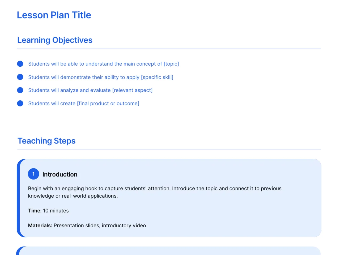Image resolution: width=340 pixels, height=255 pixels.
Task: Click the Introduction description paragraph
Action: click(x=155, y=192)
